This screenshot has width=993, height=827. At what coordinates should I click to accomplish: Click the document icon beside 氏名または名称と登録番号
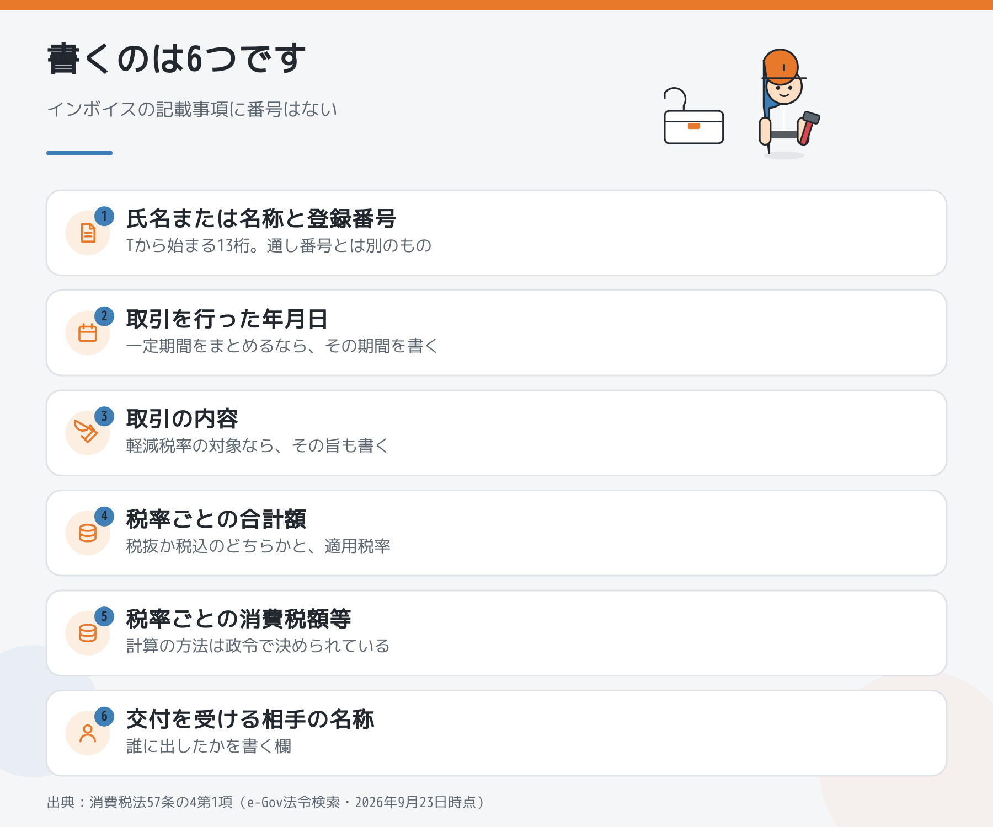point(88,233)
